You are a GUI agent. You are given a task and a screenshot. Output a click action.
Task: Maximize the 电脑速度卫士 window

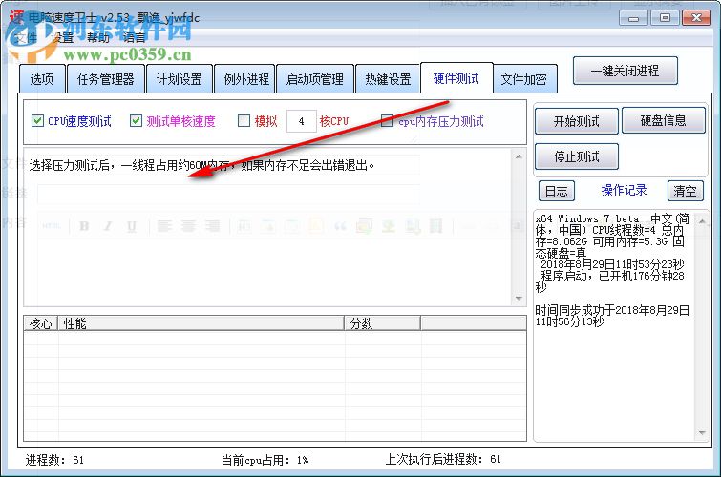pos(665,18)
